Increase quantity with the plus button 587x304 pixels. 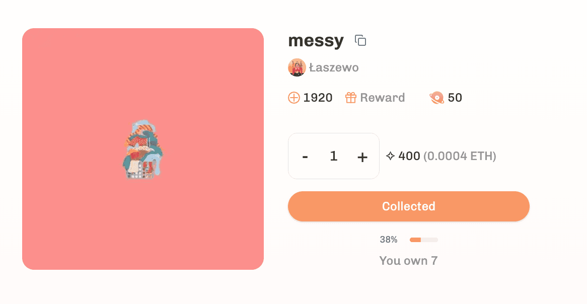362,157
